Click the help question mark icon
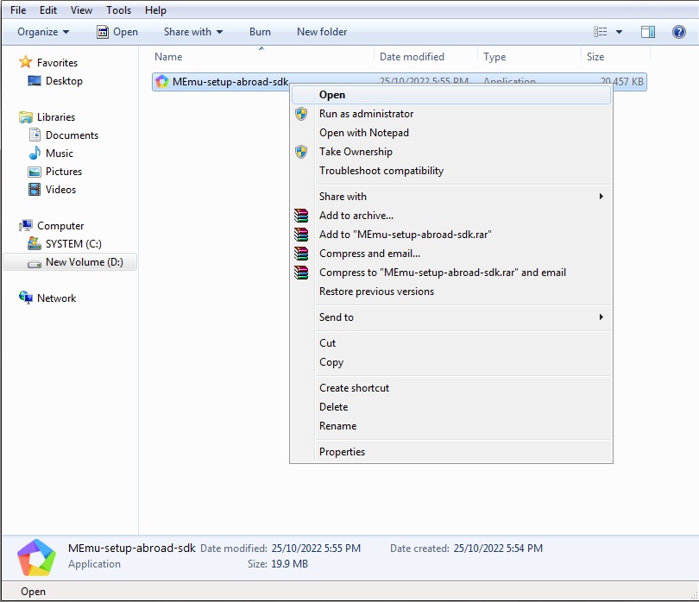Viewport: 699px width, 602px height. point(678,32)
